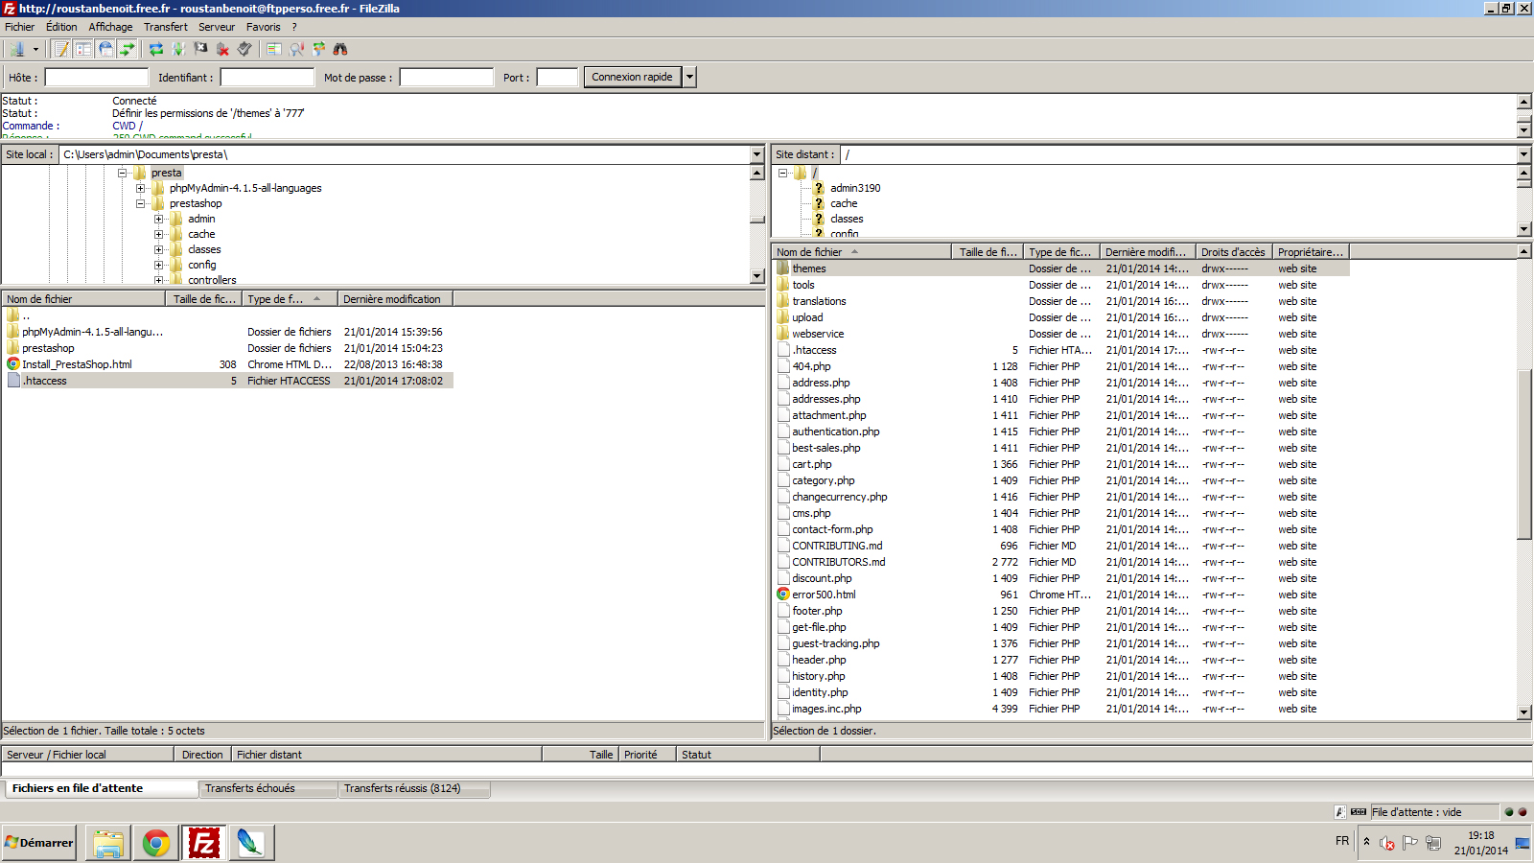Open the quick connect history dropdown
Viewport: 1534px width, 863px height.
tap(689, 77)
